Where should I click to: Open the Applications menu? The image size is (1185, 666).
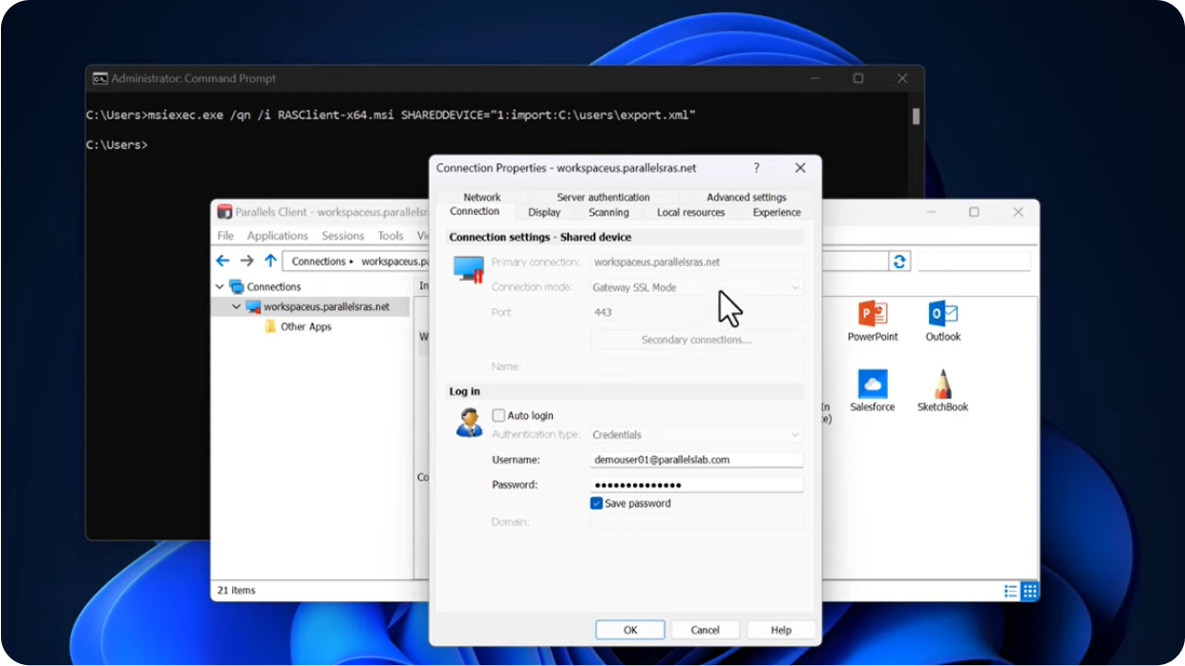tap(277, 236)
